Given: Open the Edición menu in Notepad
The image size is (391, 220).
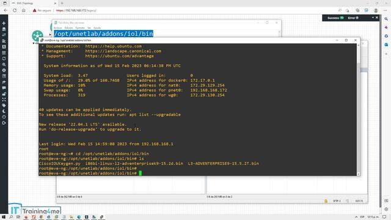Looking at the screenshot, I should click(68, 28).
